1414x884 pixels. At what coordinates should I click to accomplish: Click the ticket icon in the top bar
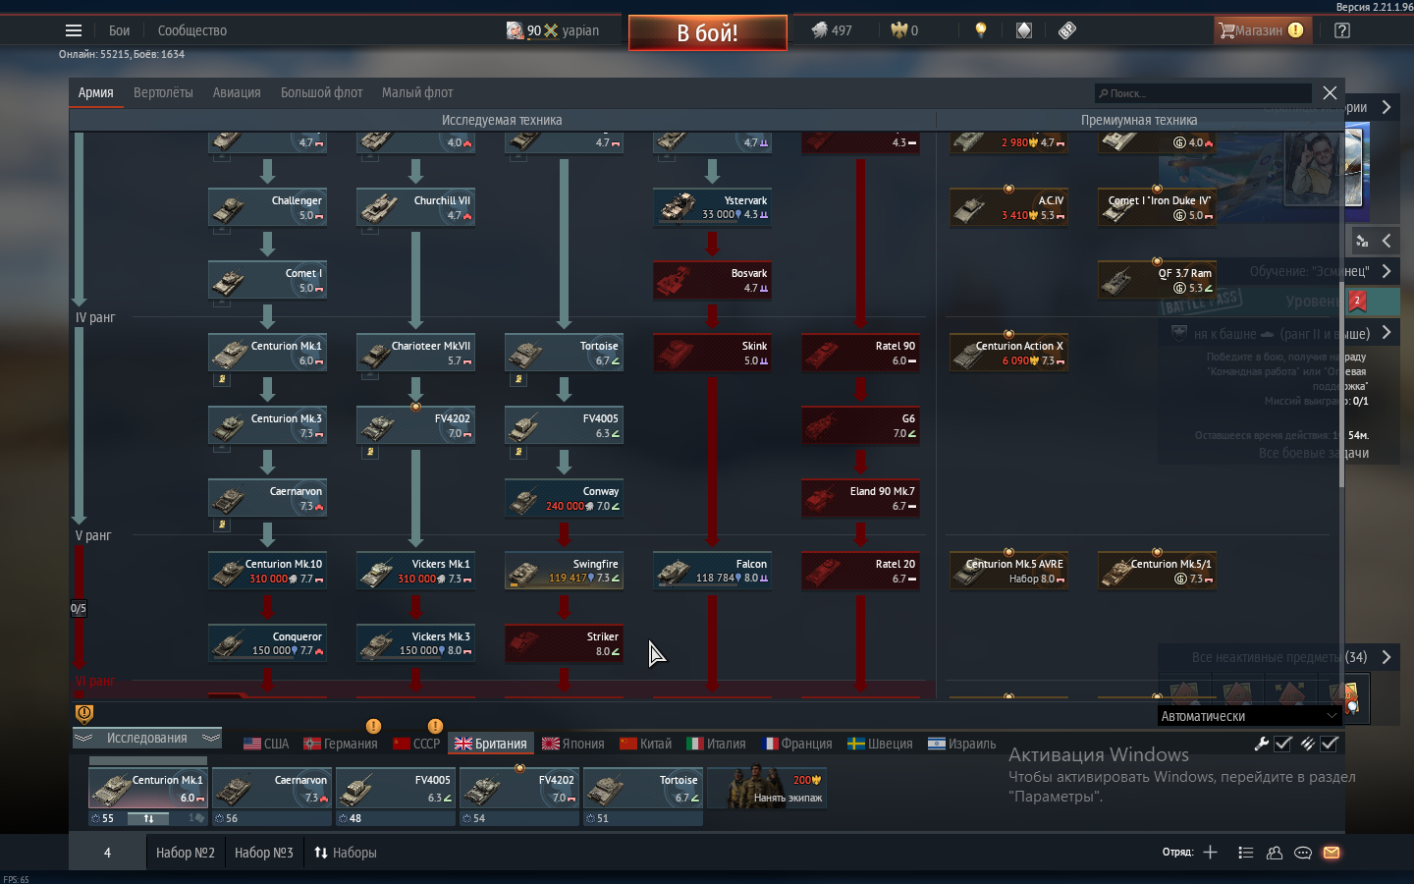[x=1067, y=30]
